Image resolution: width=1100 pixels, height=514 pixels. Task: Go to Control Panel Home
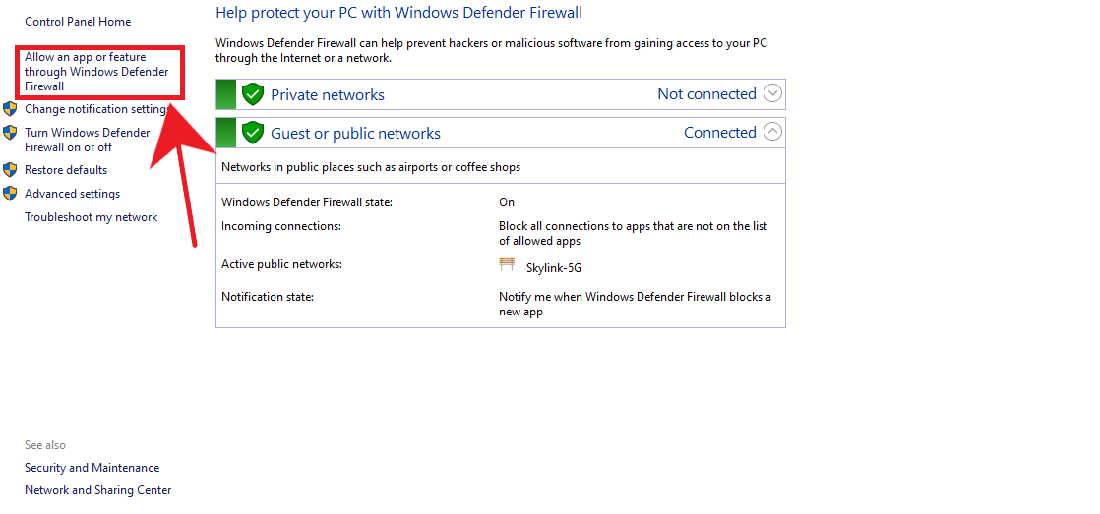(78, 22)
